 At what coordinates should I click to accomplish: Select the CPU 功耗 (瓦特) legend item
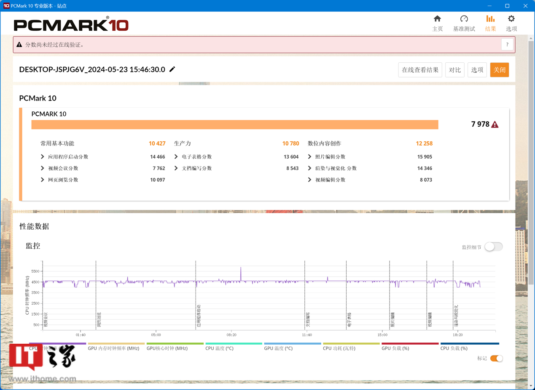point(339,348)
